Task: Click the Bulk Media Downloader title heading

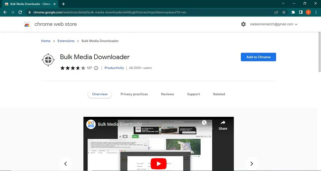Action: pos(95,57)
